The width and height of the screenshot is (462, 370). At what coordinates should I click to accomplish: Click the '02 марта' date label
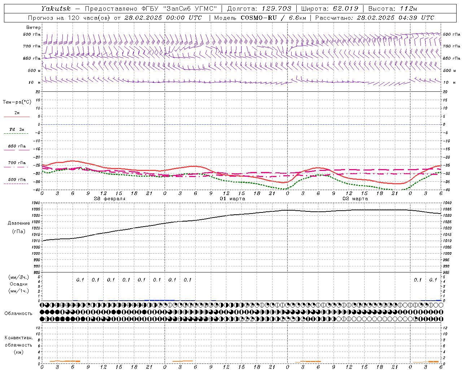(x=355, y=199)
